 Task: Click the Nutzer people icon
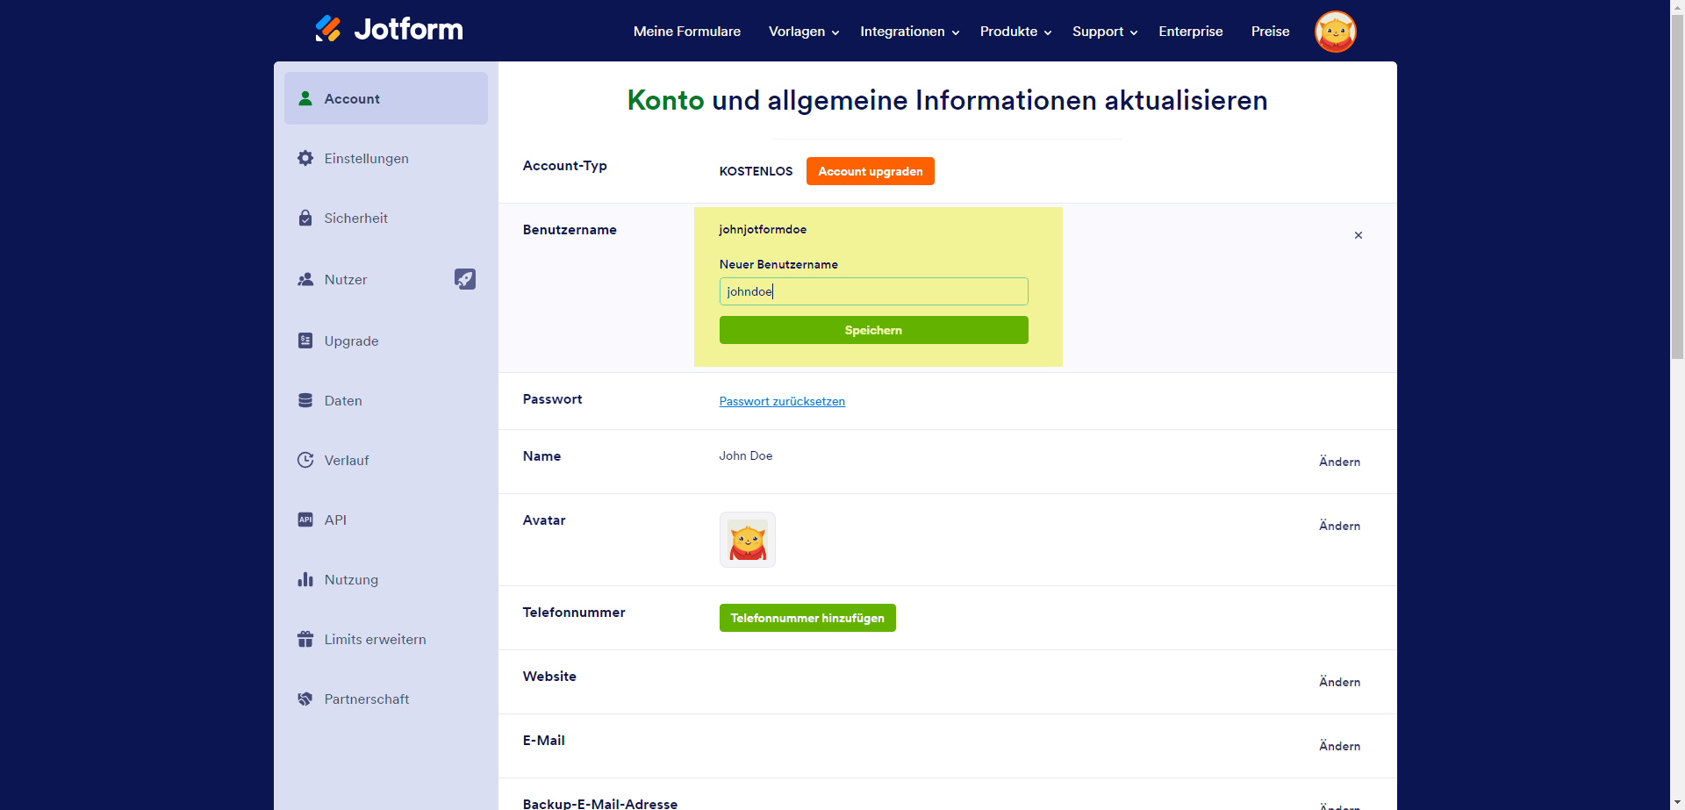(x=305, y=279)
